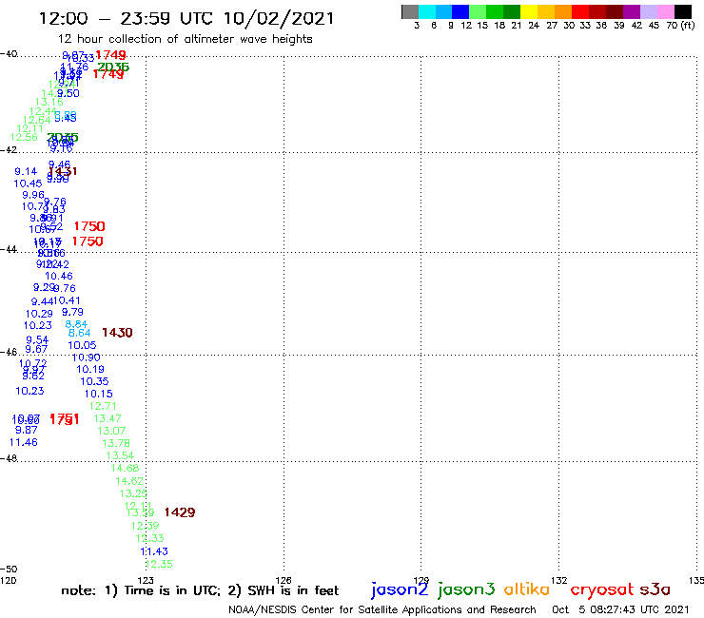Screen dimensions: 704x618
Task: Click the red 'cryosat' legend label
Action: pos(602,589)
